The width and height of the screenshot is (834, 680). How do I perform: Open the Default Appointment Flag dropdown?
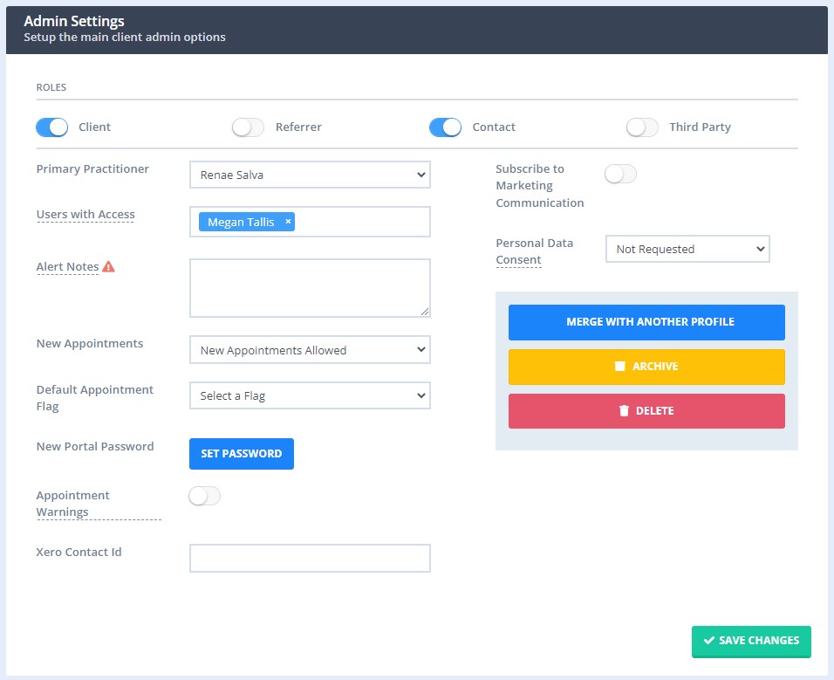pyautogui.click(x=310, y=395)
